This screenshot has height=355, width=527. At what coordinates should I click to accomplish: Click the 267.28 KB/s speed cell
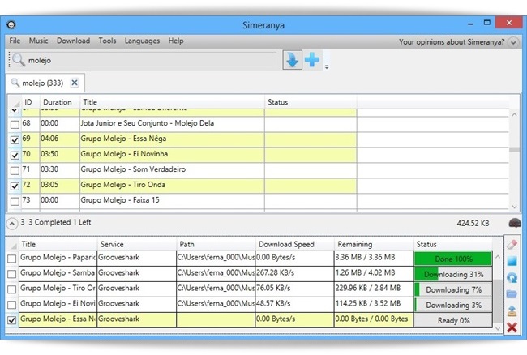(x=295, y=272)
